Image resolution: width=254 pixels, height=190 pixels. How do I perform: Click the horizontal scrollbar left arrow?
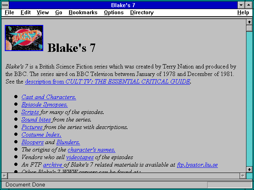pos(4,176)
